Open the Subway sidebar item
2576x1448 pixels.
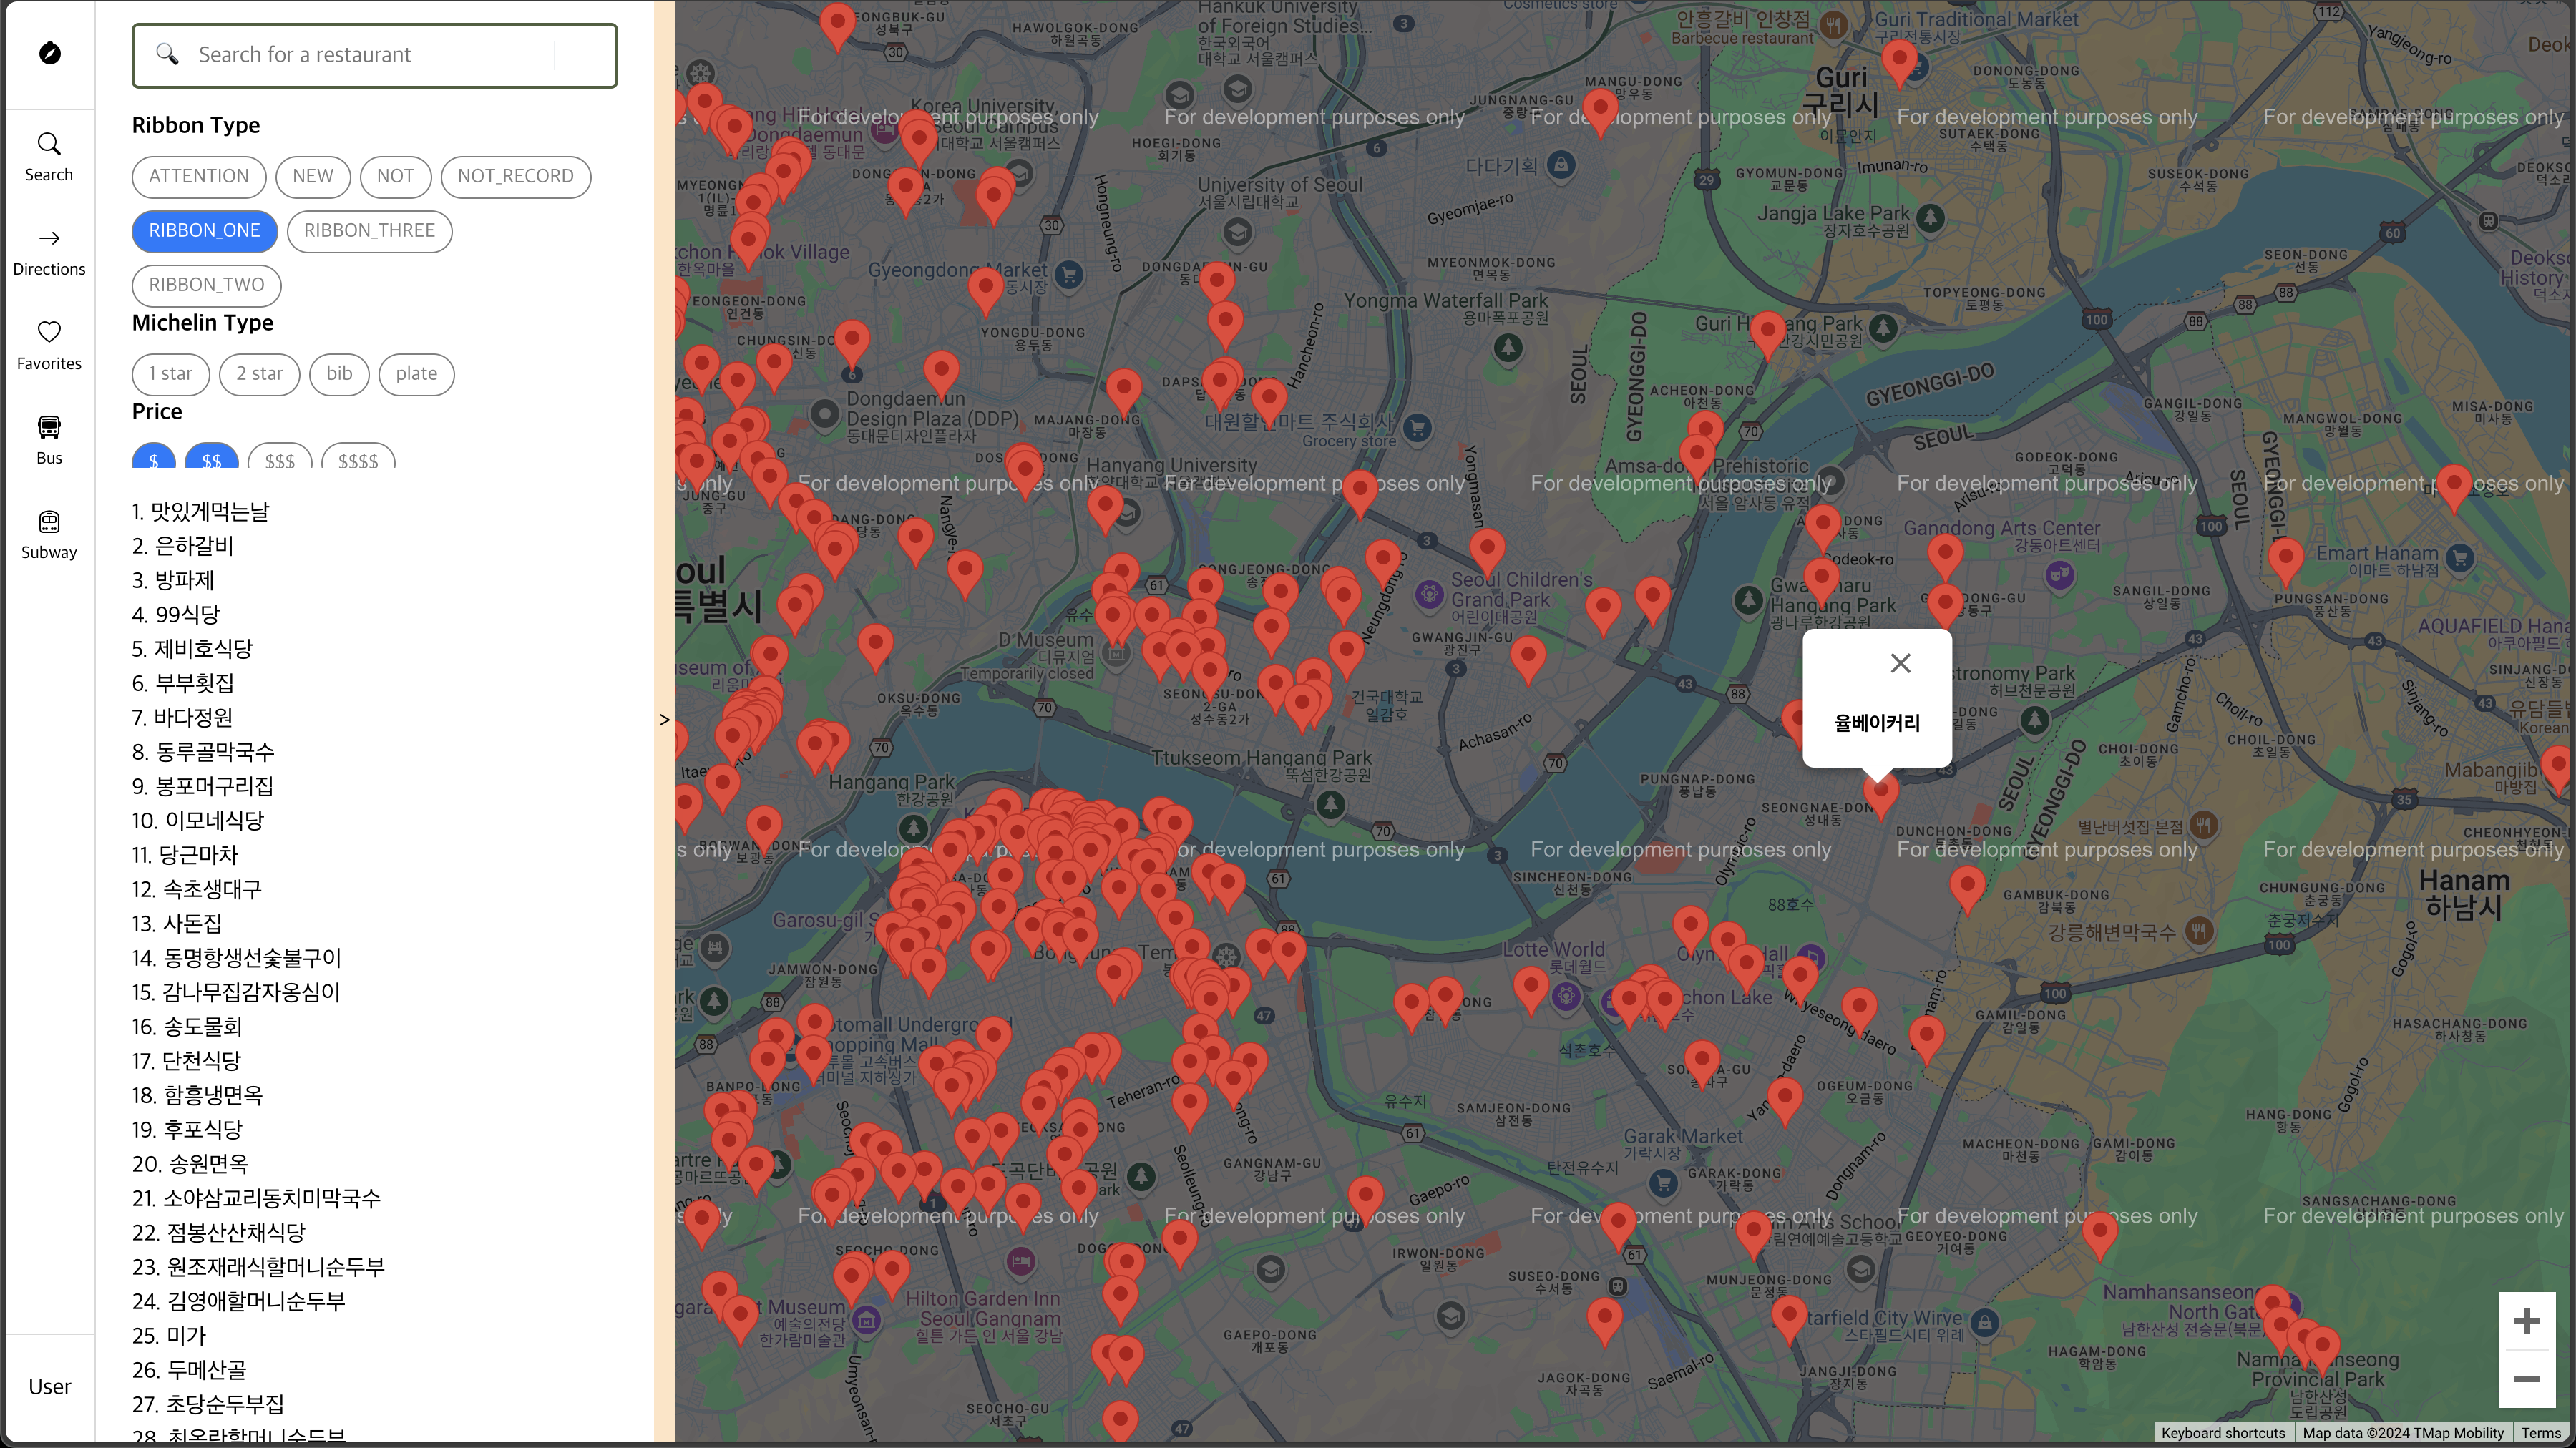[49, 535]
